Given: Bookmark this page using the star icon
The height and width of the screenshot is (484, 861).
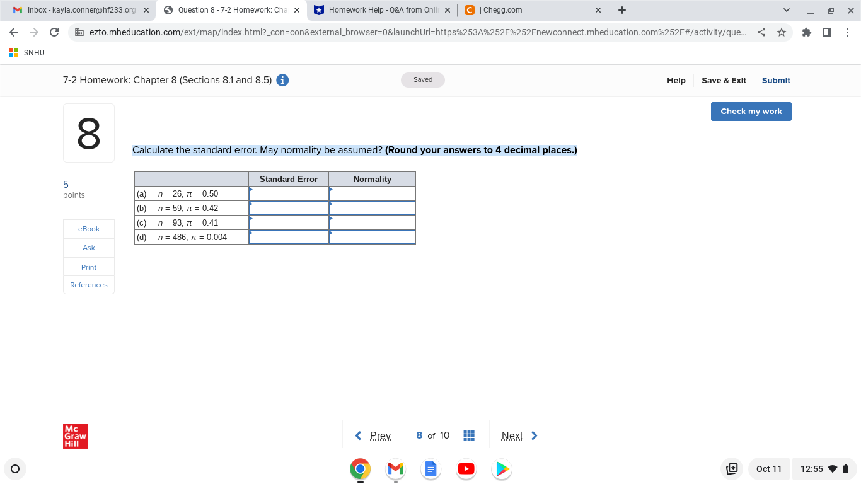Looking at the screenshot, I should pyautogui.click(x=782, y=32).
